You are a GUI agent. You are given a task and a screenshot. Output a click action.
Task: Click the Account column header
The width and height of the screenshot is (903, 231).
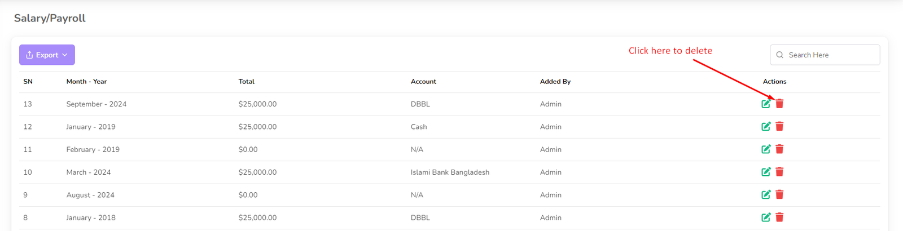pyautogui.click(x=423, y=82)
